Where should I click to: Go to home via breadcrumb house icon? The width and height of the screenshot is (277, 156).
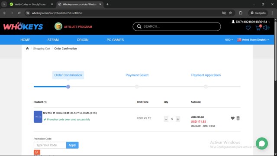tap(27, 49)
